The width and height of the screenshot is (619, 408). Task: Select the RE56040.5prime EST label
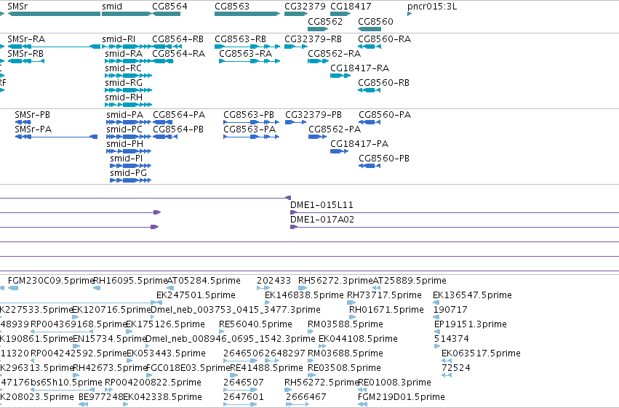255,324
